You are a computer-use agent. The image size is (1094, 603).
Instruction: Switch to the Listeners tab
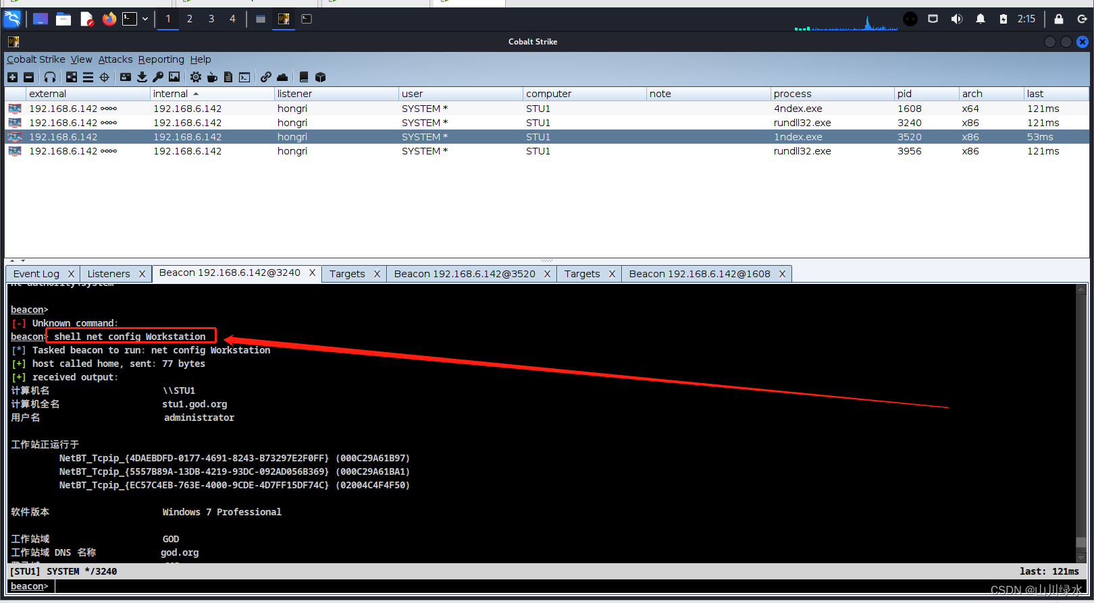[109, 274]
